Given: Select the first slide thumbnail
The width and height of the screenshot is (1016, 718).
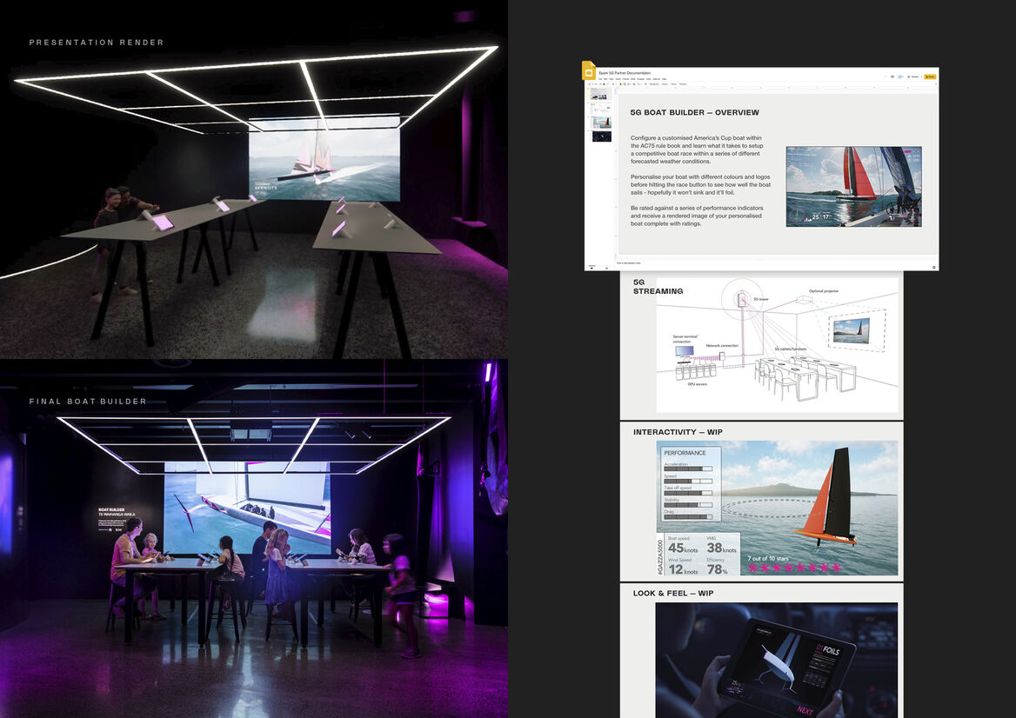Looking at the screenshot, I should (602, 93).
